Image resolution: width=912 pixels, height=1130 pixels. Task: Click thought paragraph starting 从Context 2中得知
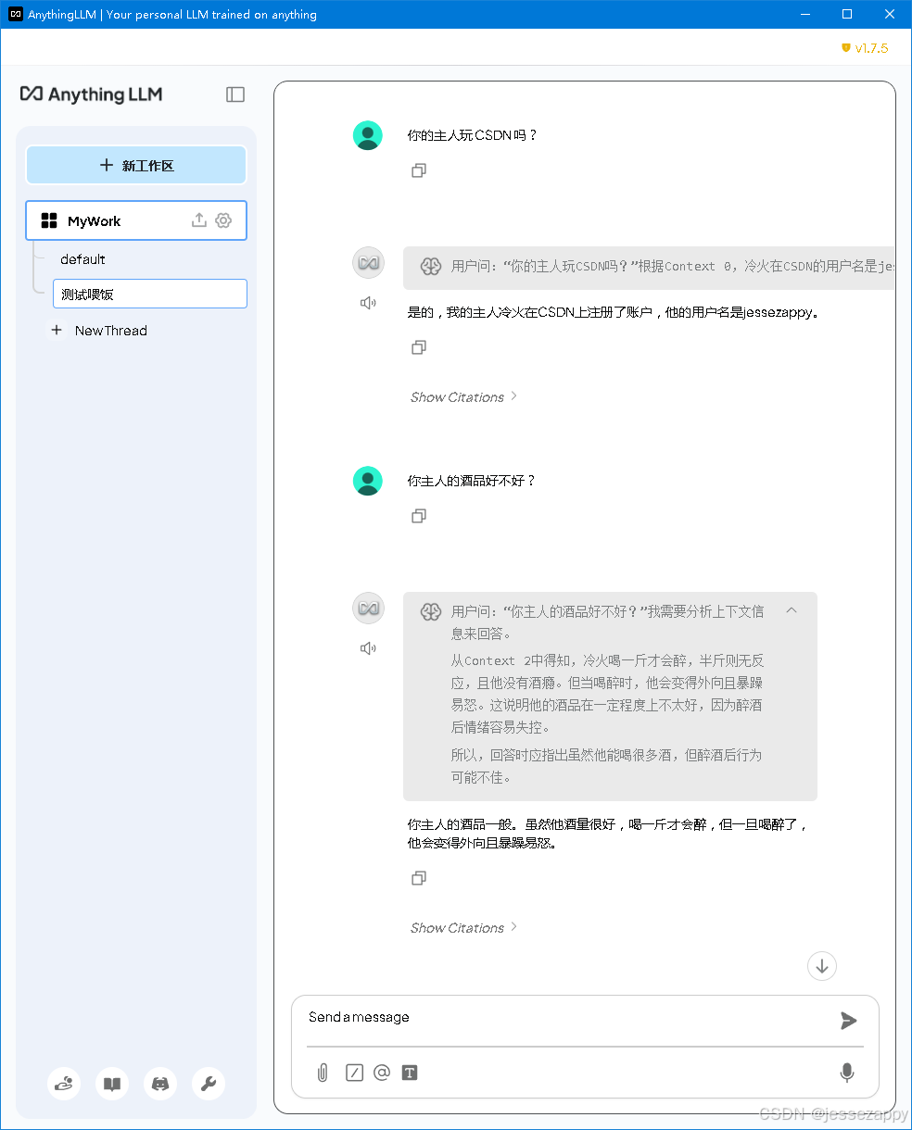[x=607, y=694]
